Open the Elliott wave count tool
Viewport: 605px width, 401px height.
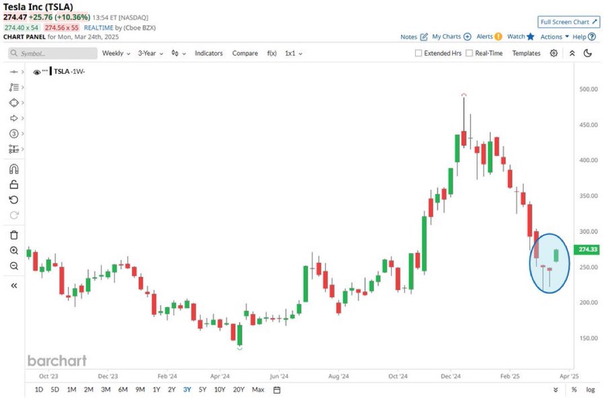[14, 134]
